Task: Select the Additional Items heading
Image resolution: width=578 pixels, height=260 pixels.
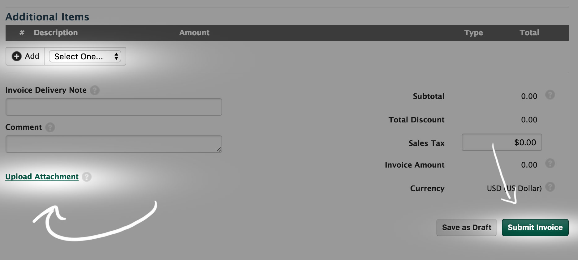Action: (x=47, y=17)
